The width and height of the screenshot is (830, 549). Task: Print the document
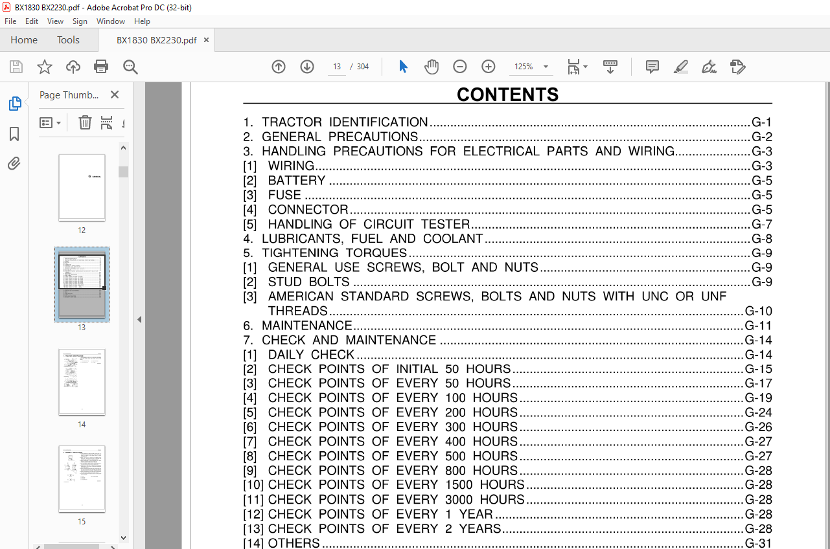pyautogui.click(x=101, y=67)
